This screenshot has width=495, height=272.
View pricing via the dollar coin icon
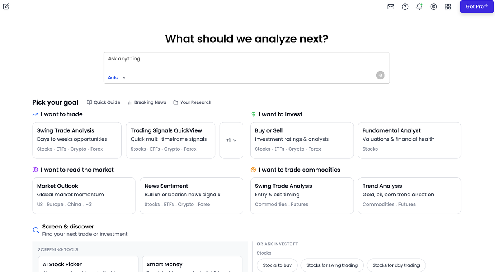click(434, 7)
